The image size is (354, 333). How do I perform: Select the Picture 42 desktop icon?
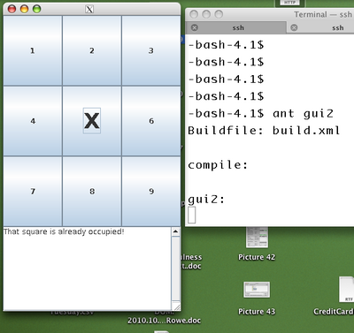pyautogui.click(x=257, y=244)
